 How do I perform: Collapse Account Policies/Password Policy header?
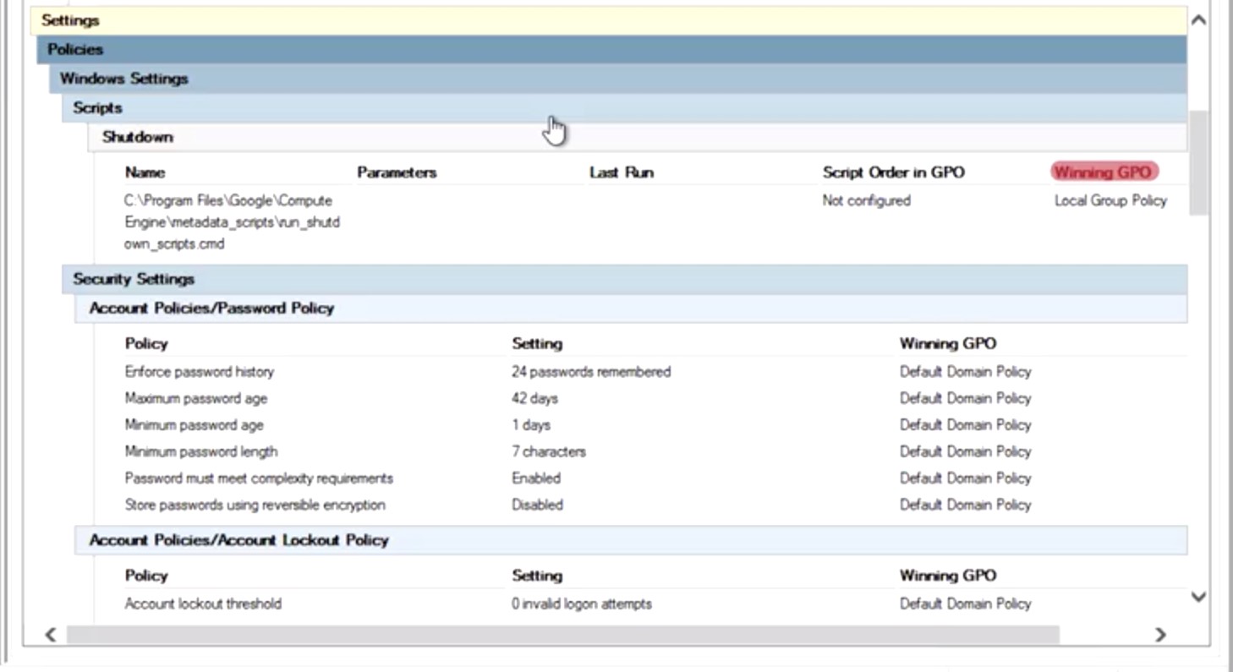(632, 309)
